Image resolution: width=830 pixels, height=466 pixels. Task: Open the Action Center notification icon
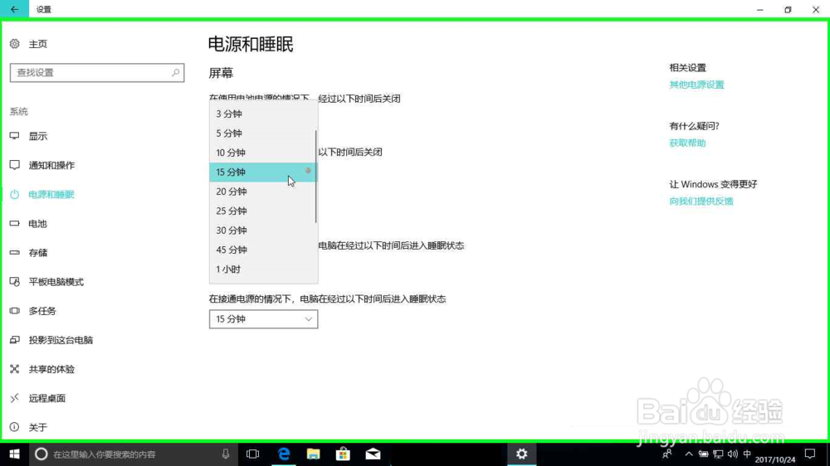click(810, 454)
